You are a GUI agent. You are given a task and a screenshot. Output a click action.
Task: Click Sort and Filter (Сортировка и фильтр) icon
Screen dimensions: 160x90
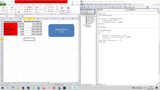pyautogui.click(x=62, y=9)
